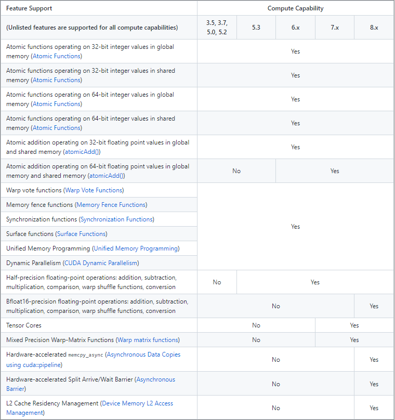Follow the Memory Fence Functions link
This screenshot has width=395, height=420.
coord(111,205)
